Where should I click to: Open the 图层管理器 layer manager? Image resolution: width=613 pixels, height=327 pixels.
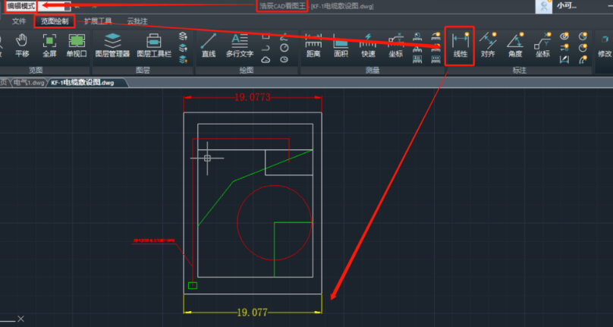tap(112, 44)
